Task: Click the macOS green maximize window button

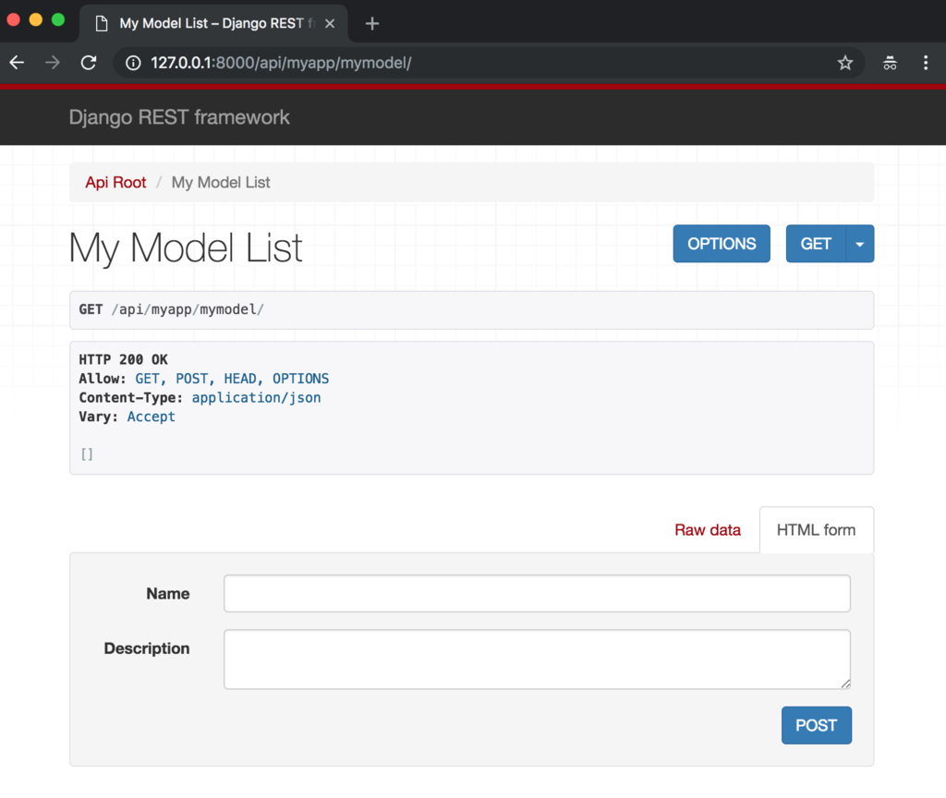Action: coord(58,20)
